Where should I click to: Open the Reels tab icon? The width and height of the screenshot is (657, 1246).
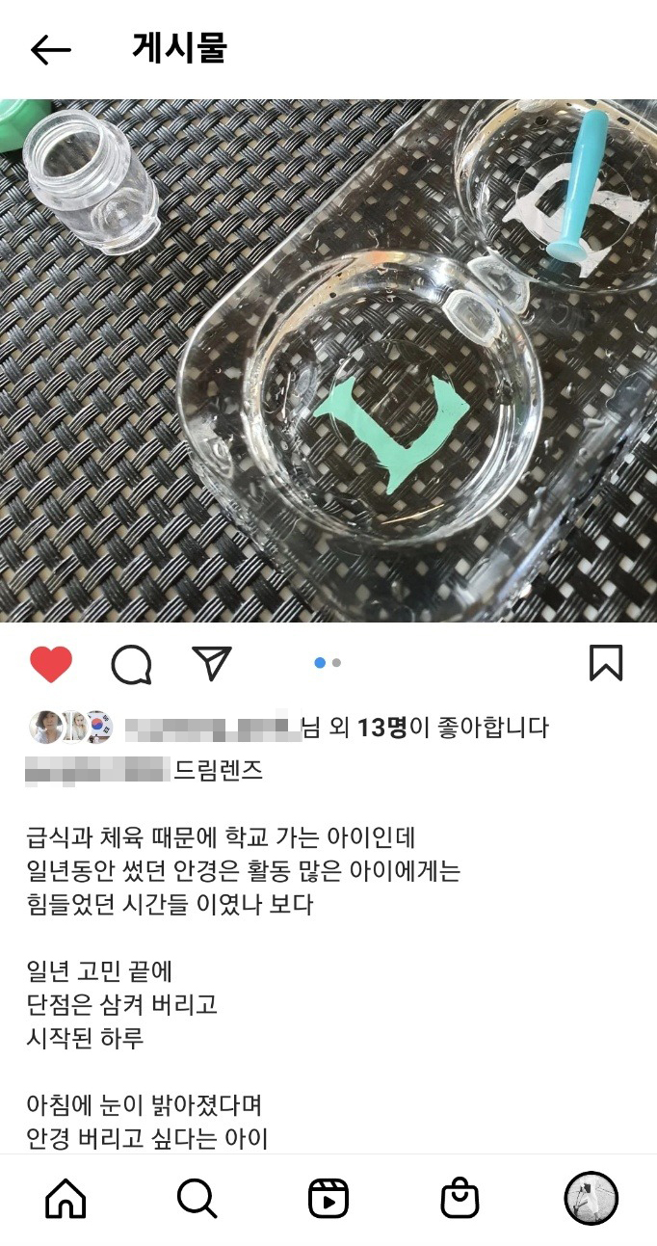coord(328,1199)
